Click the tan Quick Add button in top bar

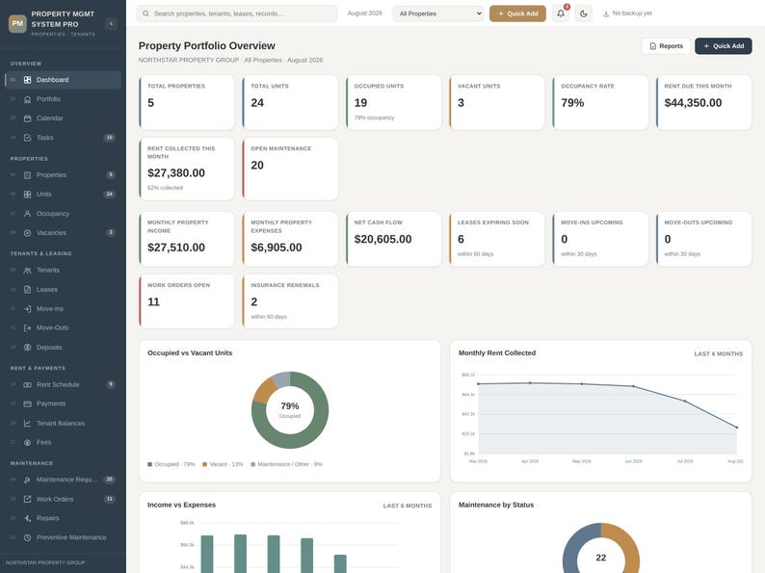point(517,13)
